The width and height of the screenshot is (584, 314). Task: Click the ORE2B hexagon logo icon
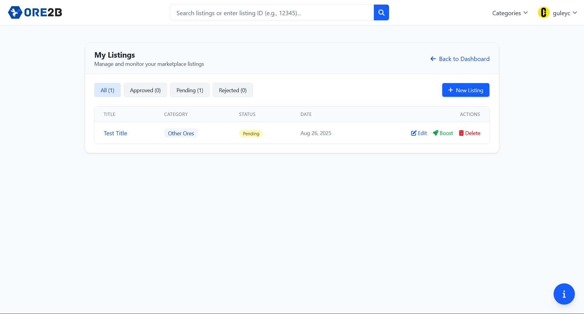[x=15, y=12]
